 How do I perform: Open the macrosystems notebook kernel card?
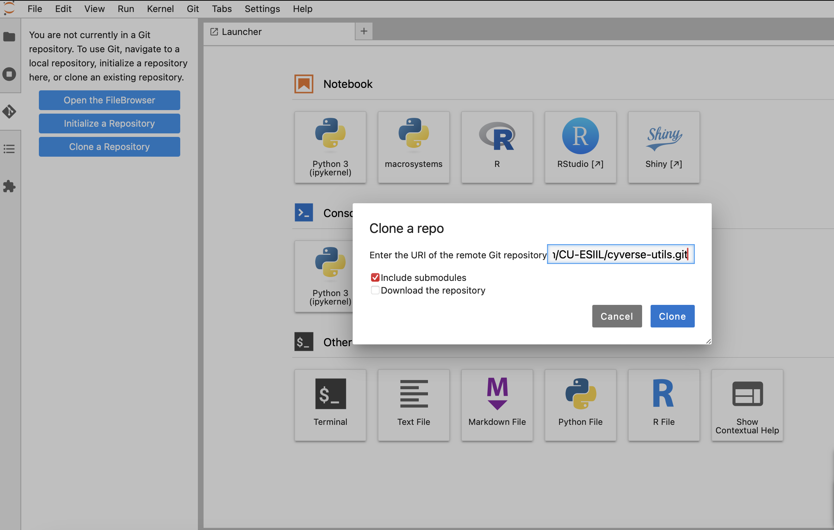[413, 147]
